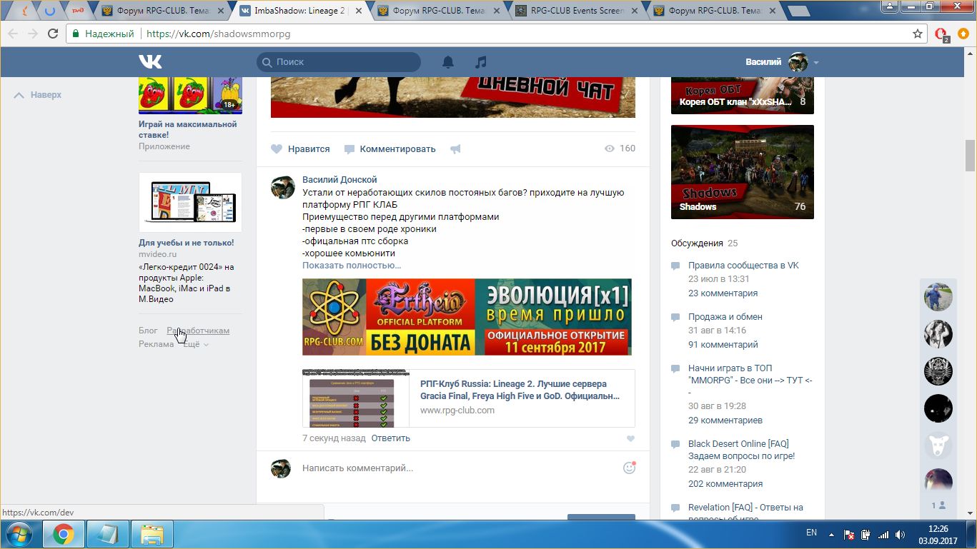This screenshot has height=549, width=977.
Task: Open Windows Start menu
Action: [20, 533]
